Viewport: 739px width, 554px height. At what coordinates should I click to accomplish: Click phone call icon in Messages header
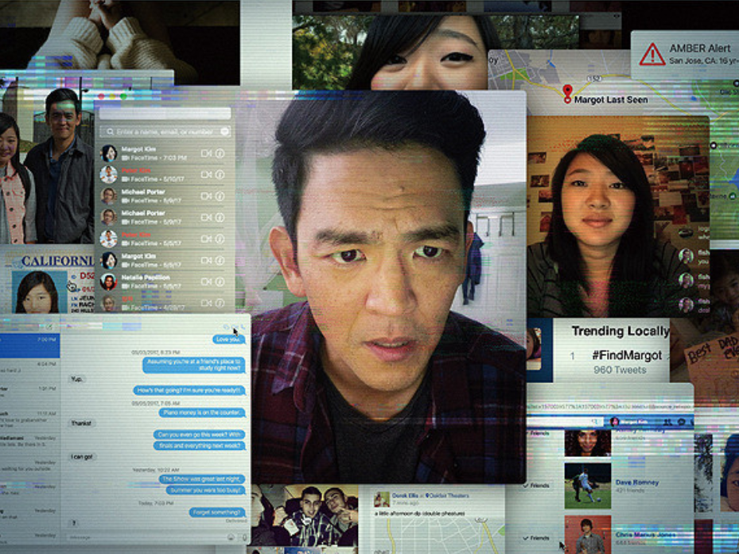243,327
